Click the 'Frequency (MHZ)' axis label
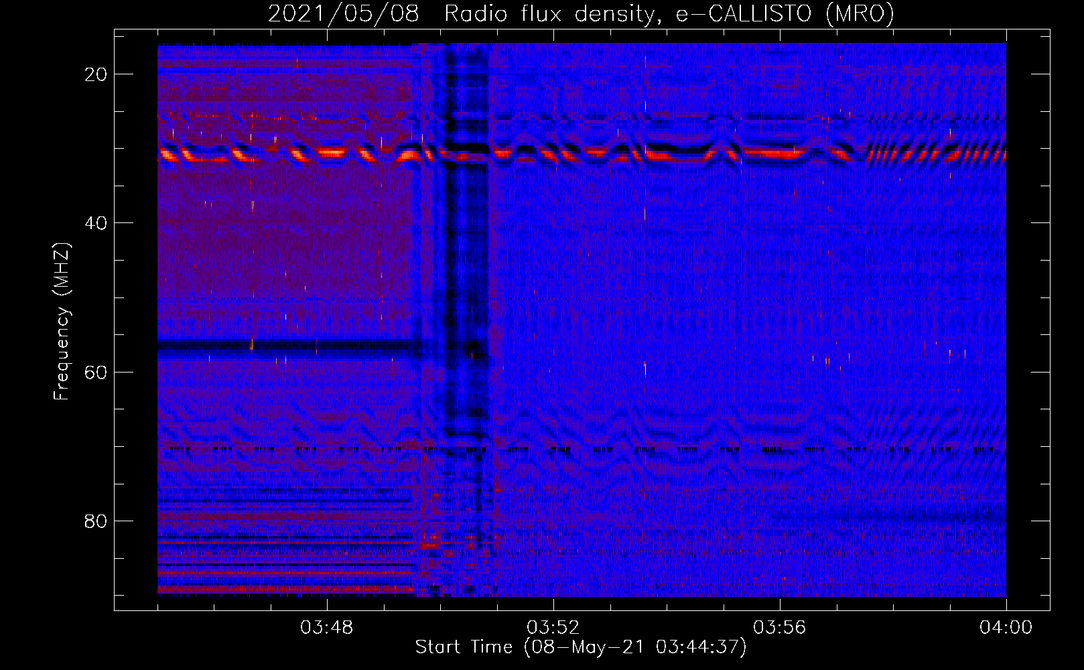This screenshot has width=1084, height=670. [x=62, y=322]
